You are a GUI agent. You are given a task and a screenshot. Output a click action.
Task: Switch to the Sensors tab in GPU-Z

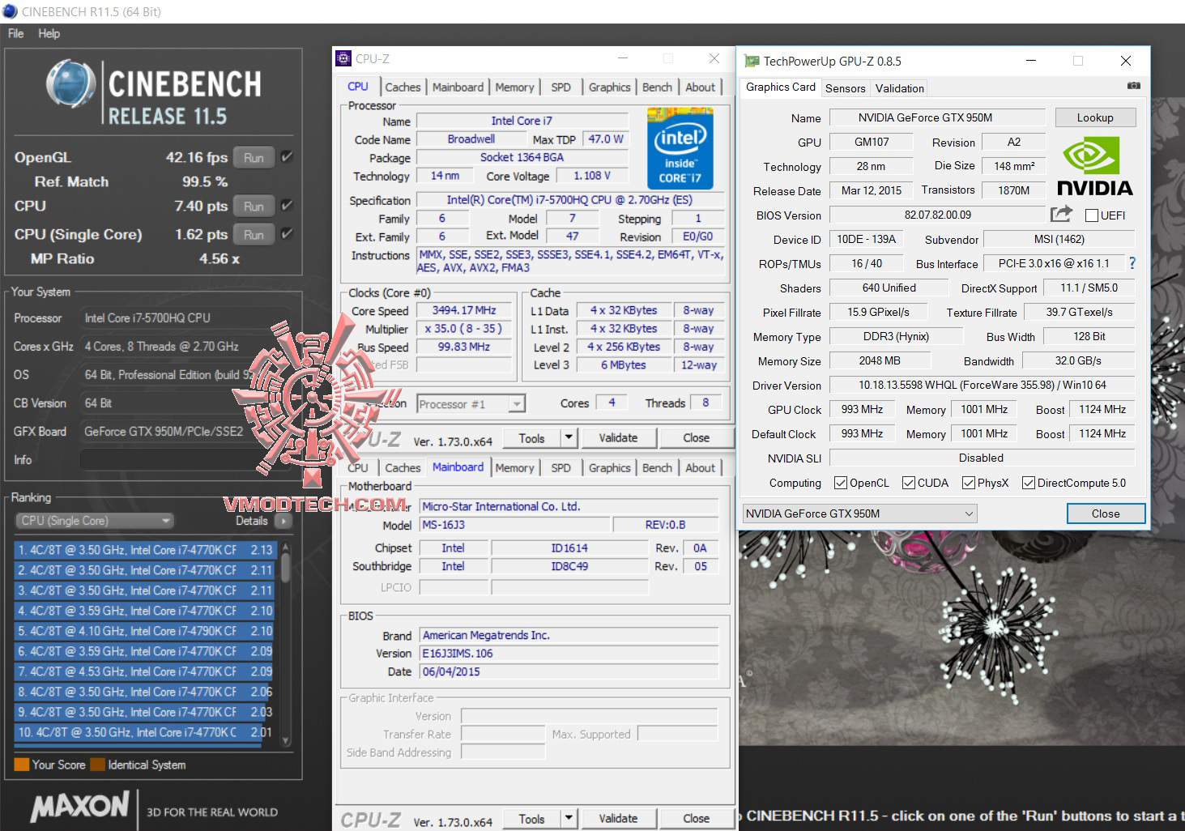click(x=846, y=88)
